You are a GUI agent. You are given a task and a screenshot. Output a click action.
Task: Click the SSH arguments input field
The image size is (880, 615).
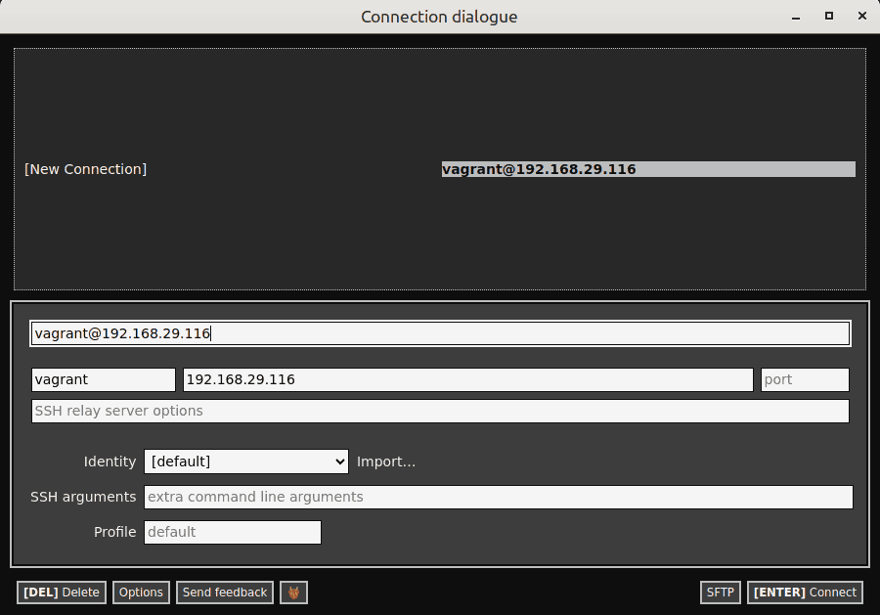499,497
